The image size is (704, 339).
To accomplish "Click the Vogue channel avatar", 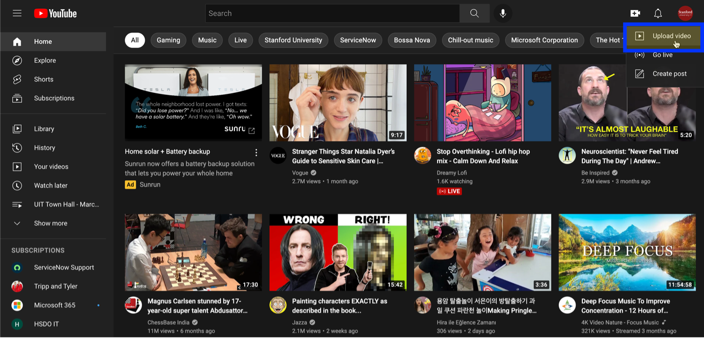I will pyautogui.click(x=278, y=155).
